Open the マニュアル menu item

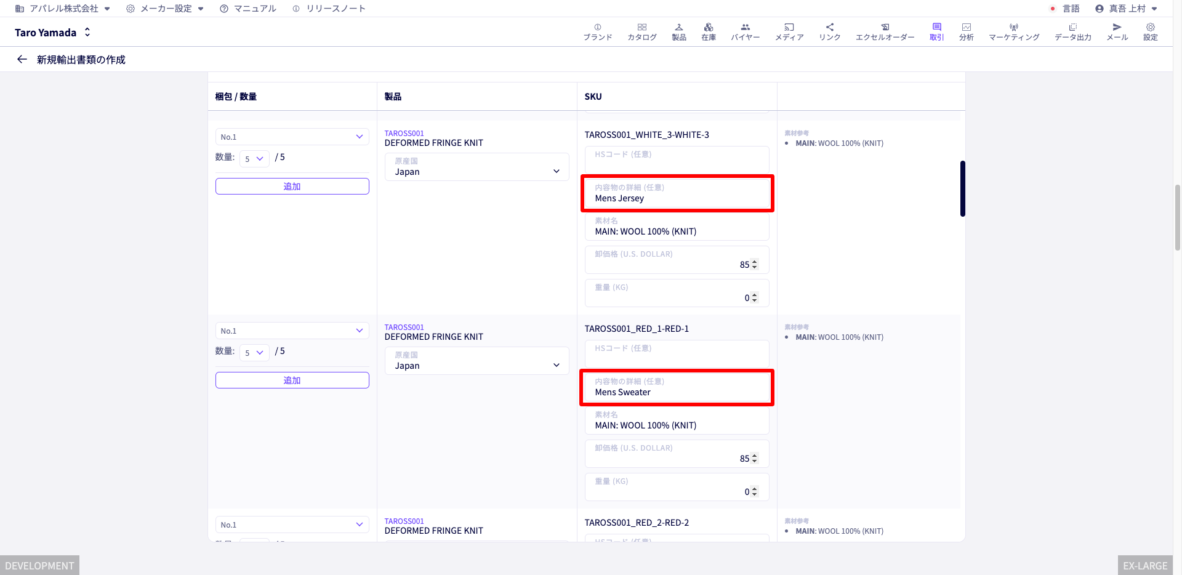[x=248, y=9]
